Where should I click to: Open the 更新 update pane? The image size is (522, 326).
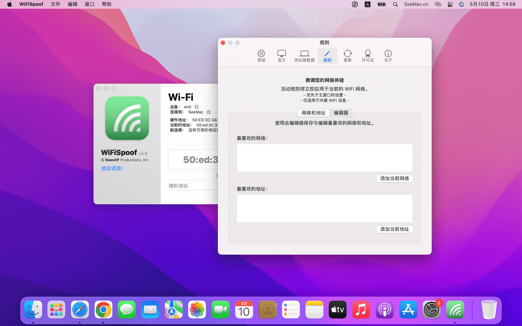(x=347, y=56)
